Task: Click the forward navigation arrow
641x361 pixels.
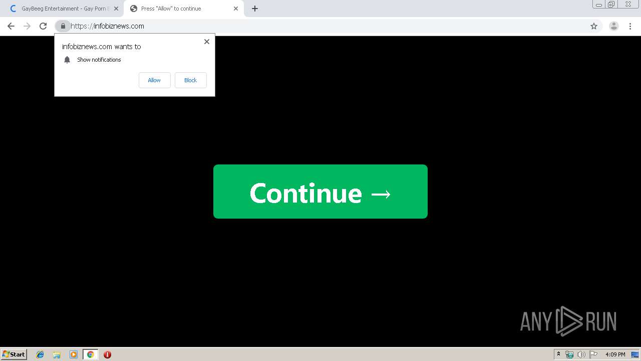Action: coord(27,26)
